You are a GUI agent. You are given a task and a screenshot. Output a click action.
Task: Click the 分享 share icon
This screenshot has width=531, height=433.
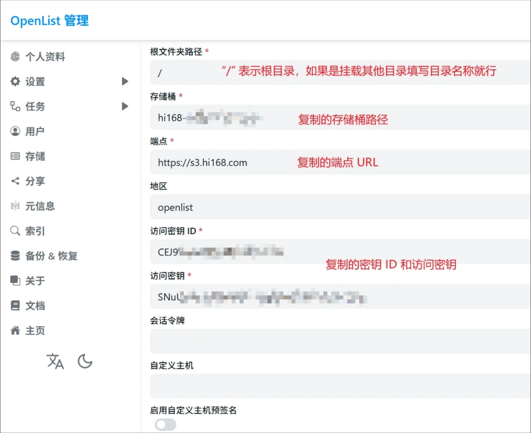click(x=15, y=181)
